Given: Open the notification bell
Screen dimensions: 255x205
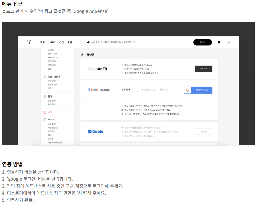Looking at the screenshot, I should 219,42.
